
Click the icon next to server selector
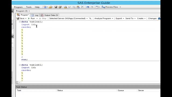[90, 18]
